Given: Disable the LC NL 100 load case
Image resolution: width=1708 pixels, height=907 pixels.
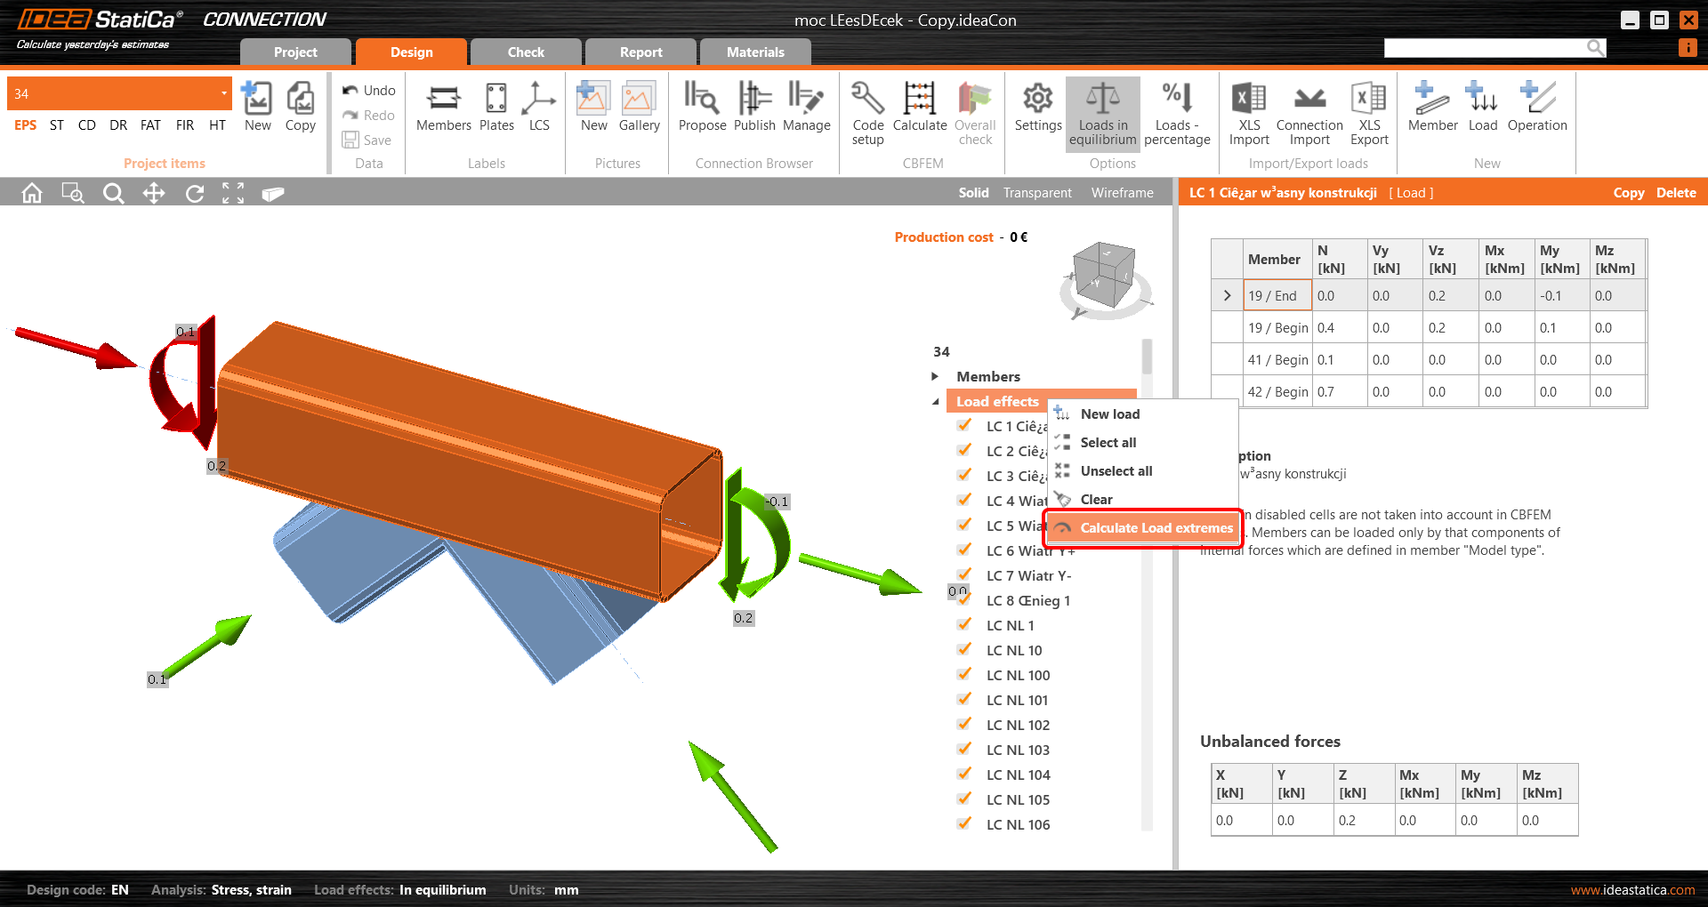Looking at the screenshot, I should [964, 674].
